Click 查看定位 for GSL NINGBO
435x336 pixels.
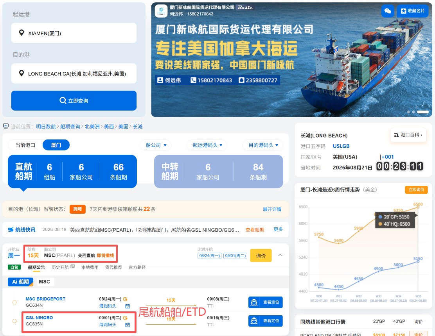266,321
